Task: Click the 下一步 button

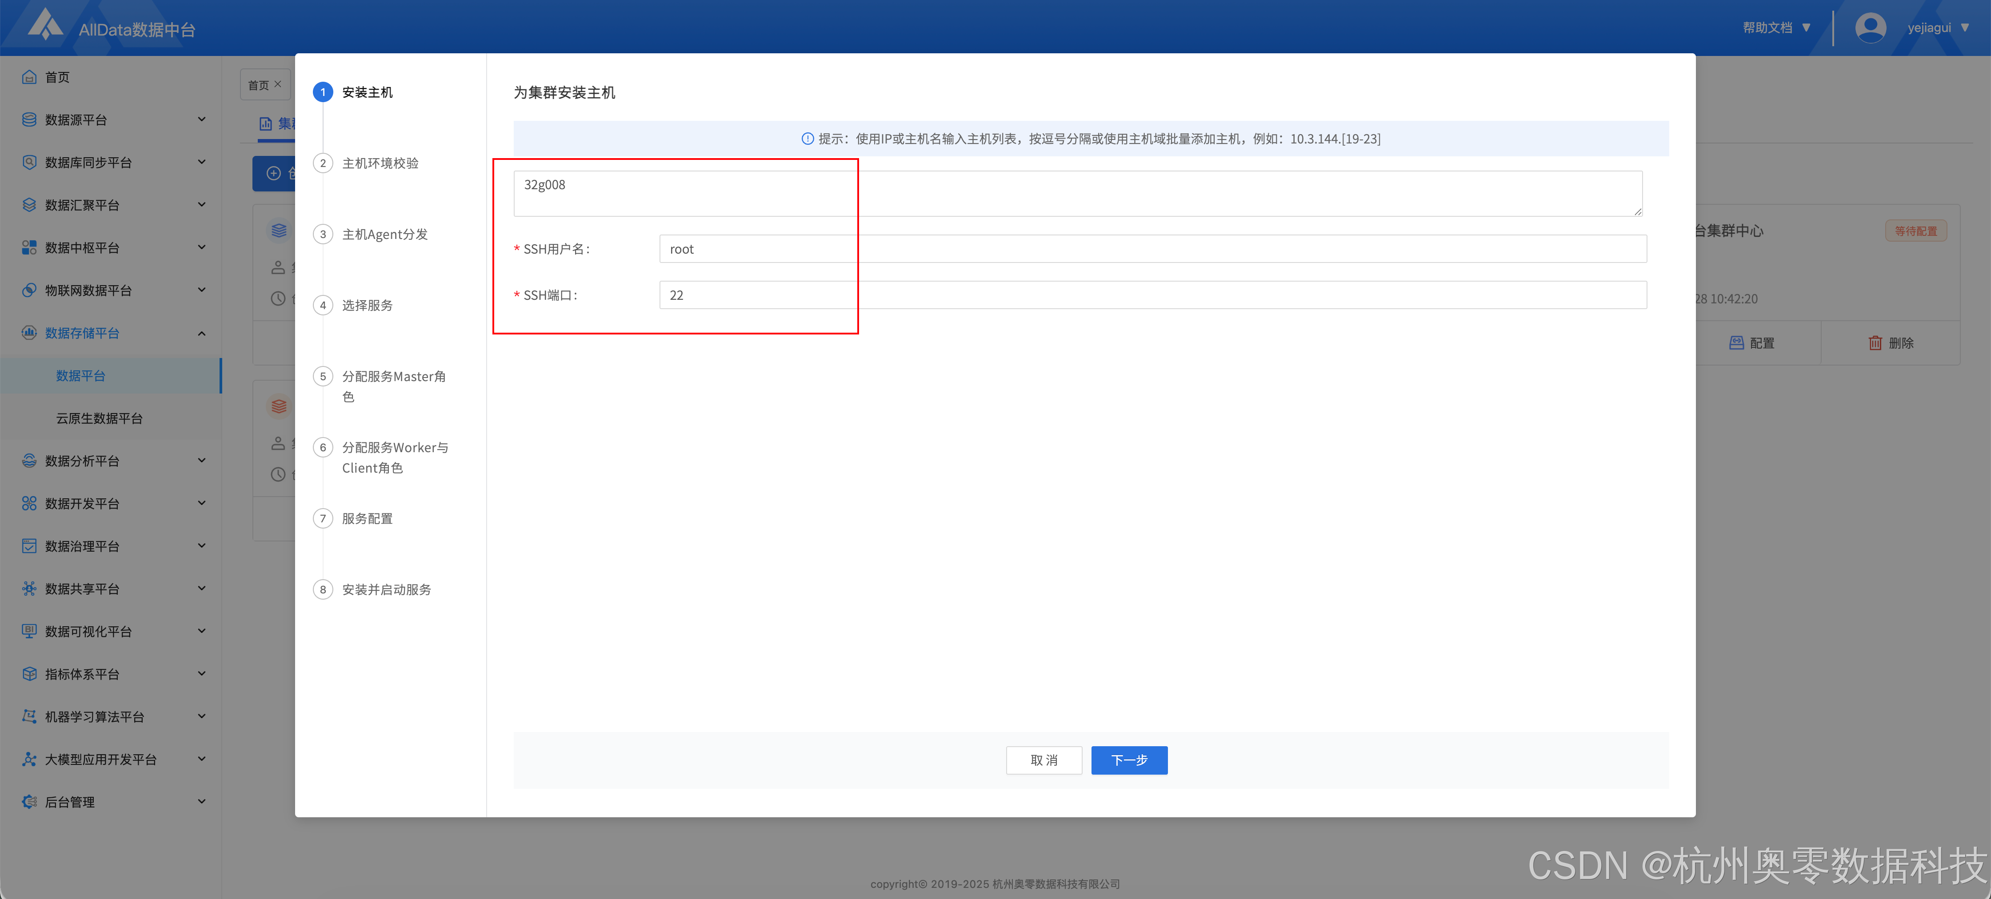Action: (1128, 760)
